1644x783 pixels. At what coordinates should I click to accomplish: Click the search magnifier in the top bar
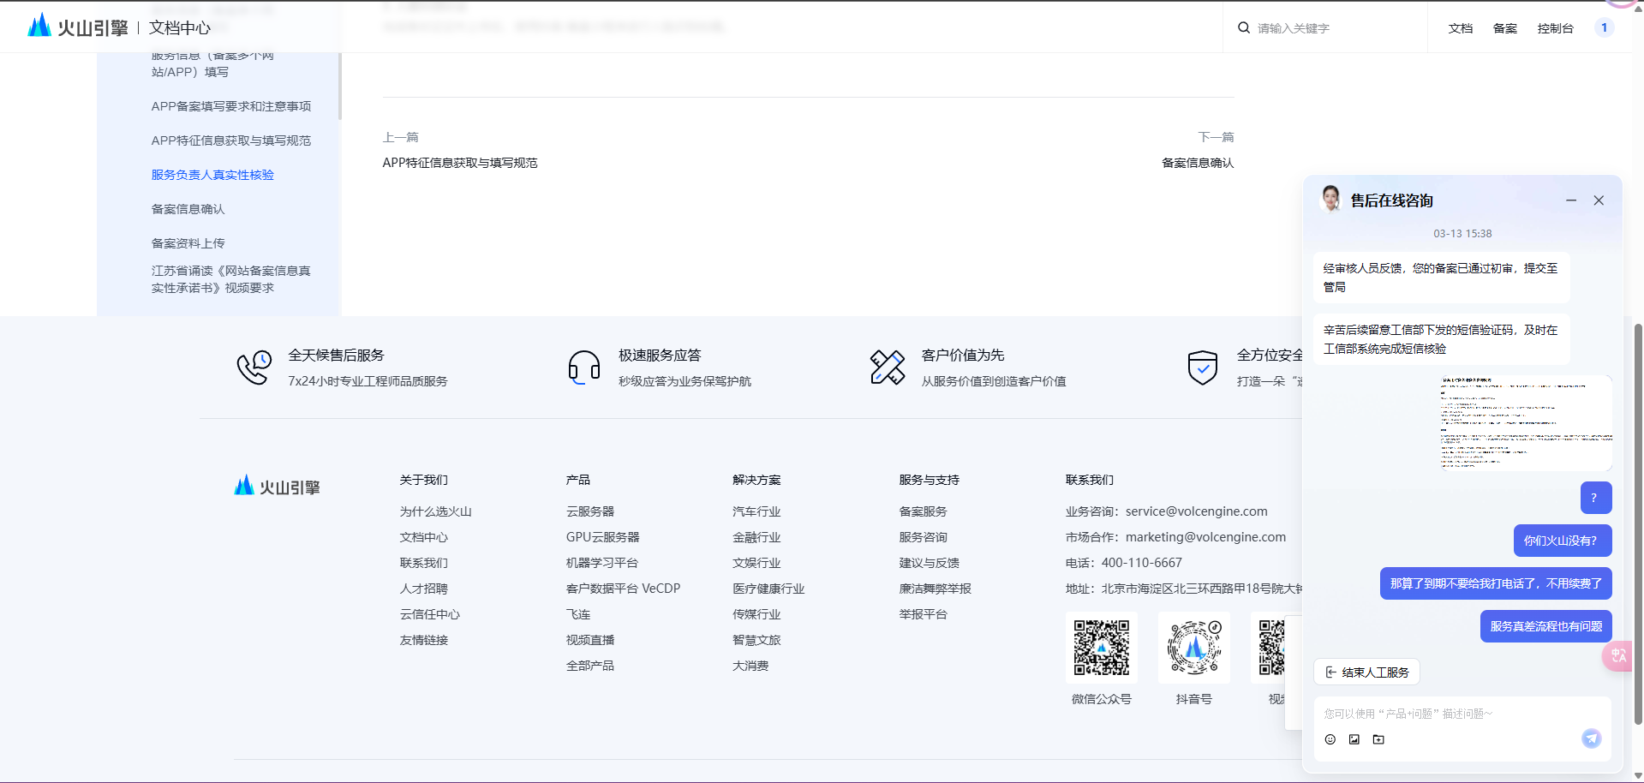point(1243,27)
